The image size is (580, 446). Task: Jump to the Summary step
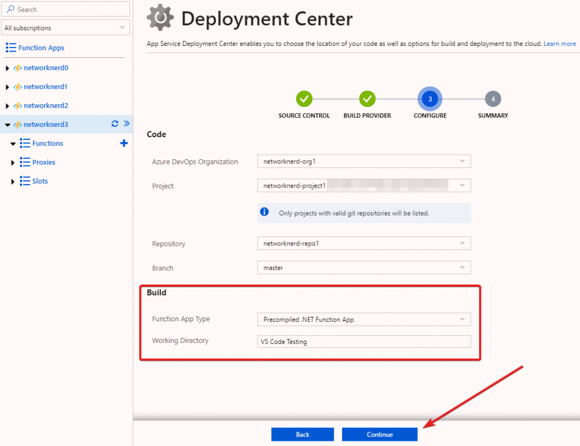493,99
